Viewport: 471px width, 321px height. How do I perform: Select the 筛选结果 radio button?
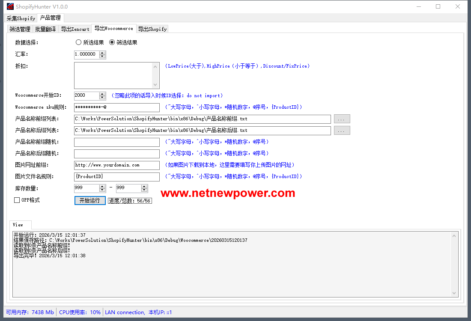click(112, 42)
